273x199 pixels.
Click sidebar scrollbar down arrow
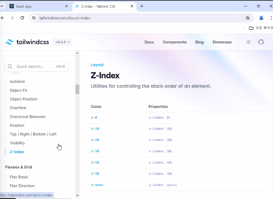click(x=77, y=196)
